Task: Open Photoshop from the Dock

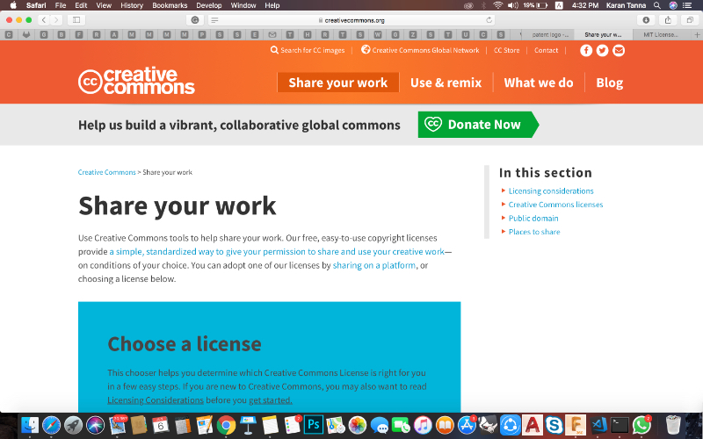Action: (314, 424)
